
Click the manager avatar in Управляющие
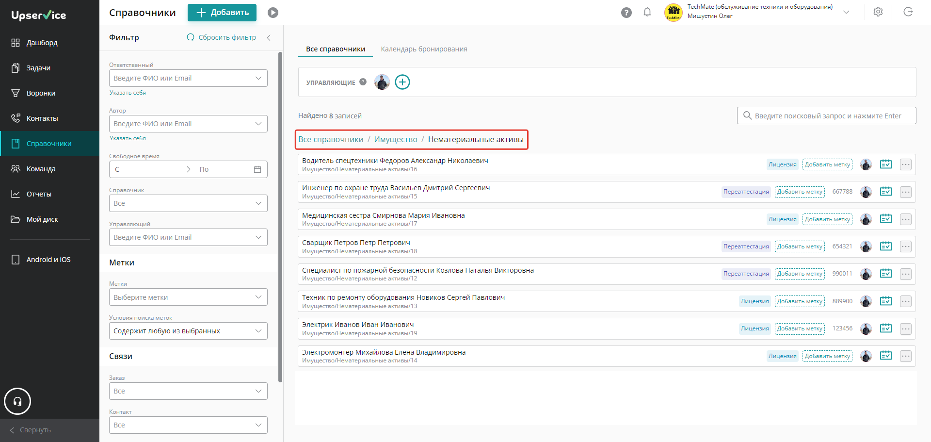click(382, 82)
